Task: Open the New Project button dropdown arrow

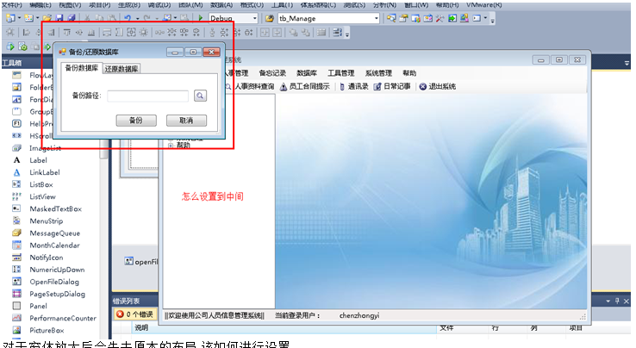Action: point(19,18)
